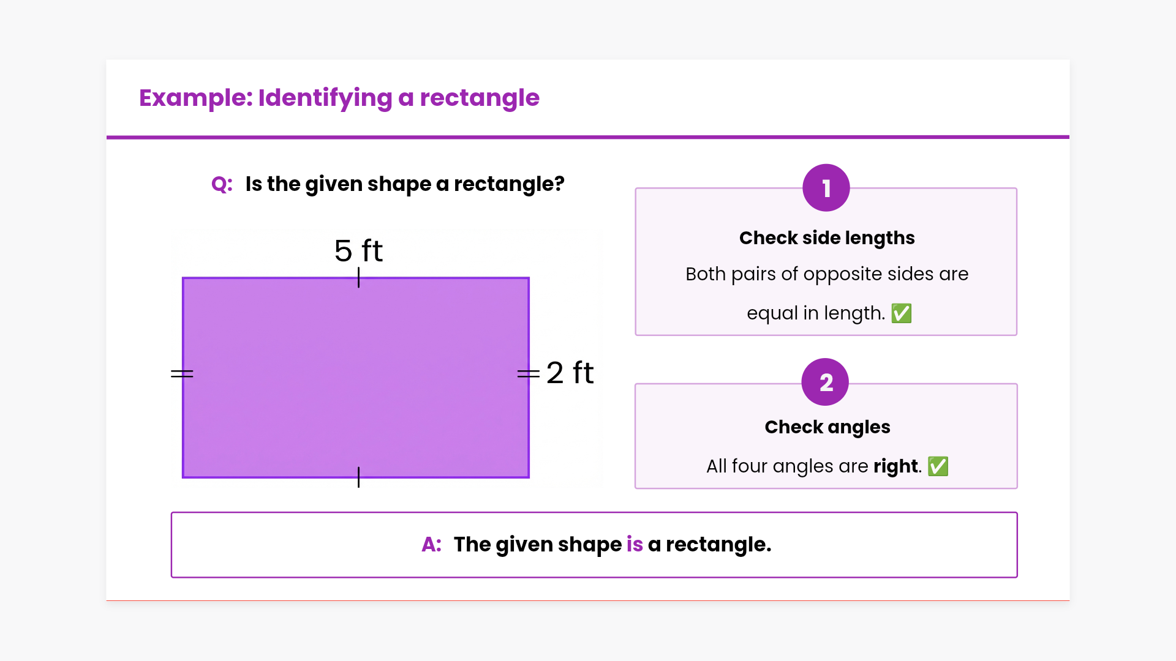Screen dimensions: 1176x661
Task: Click the double tick mark on the rectangle's left side
Action: click(x=182, y=373)
